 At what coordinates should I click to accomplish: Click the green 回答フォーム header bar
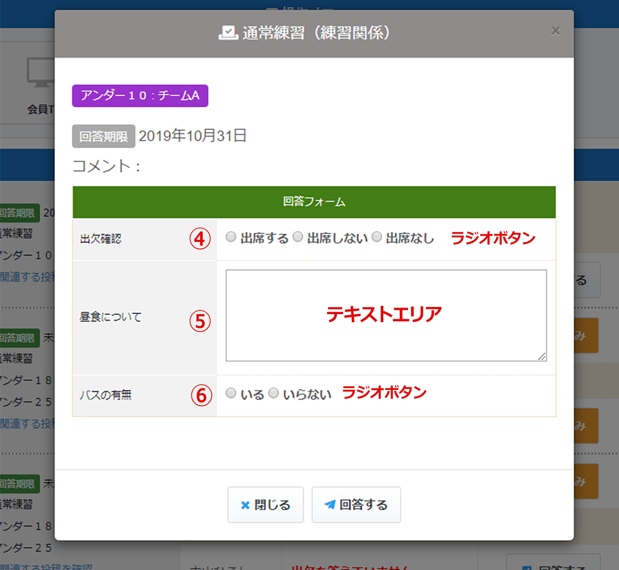click(314, 202)
